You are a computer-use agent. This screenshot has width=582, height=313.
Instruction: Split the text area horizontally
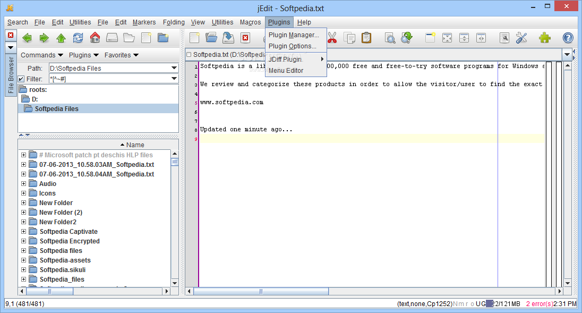tap(464, 38)
